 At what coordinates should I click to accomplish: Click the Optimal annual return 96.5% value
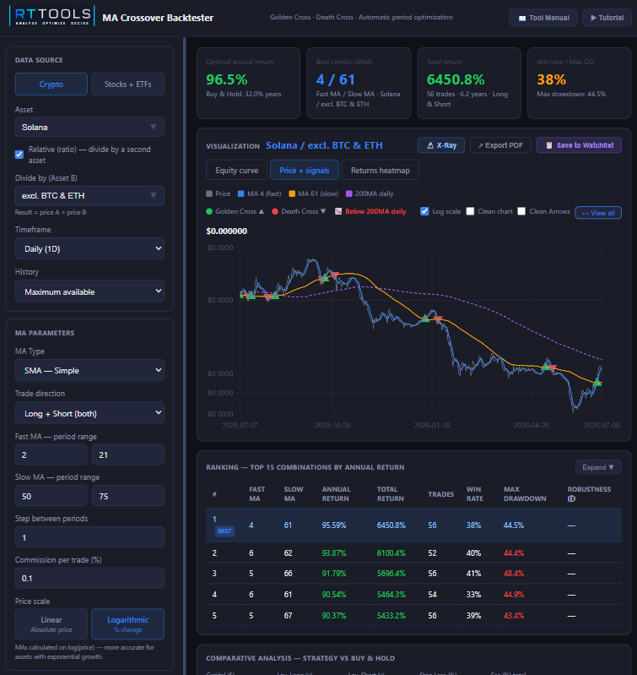click(226, 79)
